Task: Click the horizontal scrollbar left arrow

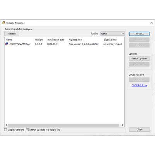Action: coord(6,125)
